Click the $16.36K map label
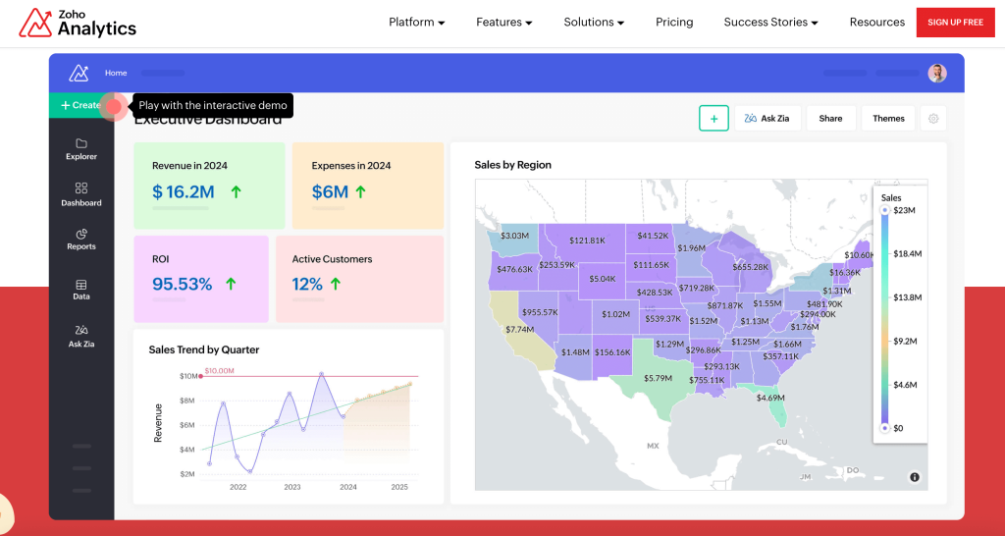Screen dimensions: 1005x536 (845, 272)
